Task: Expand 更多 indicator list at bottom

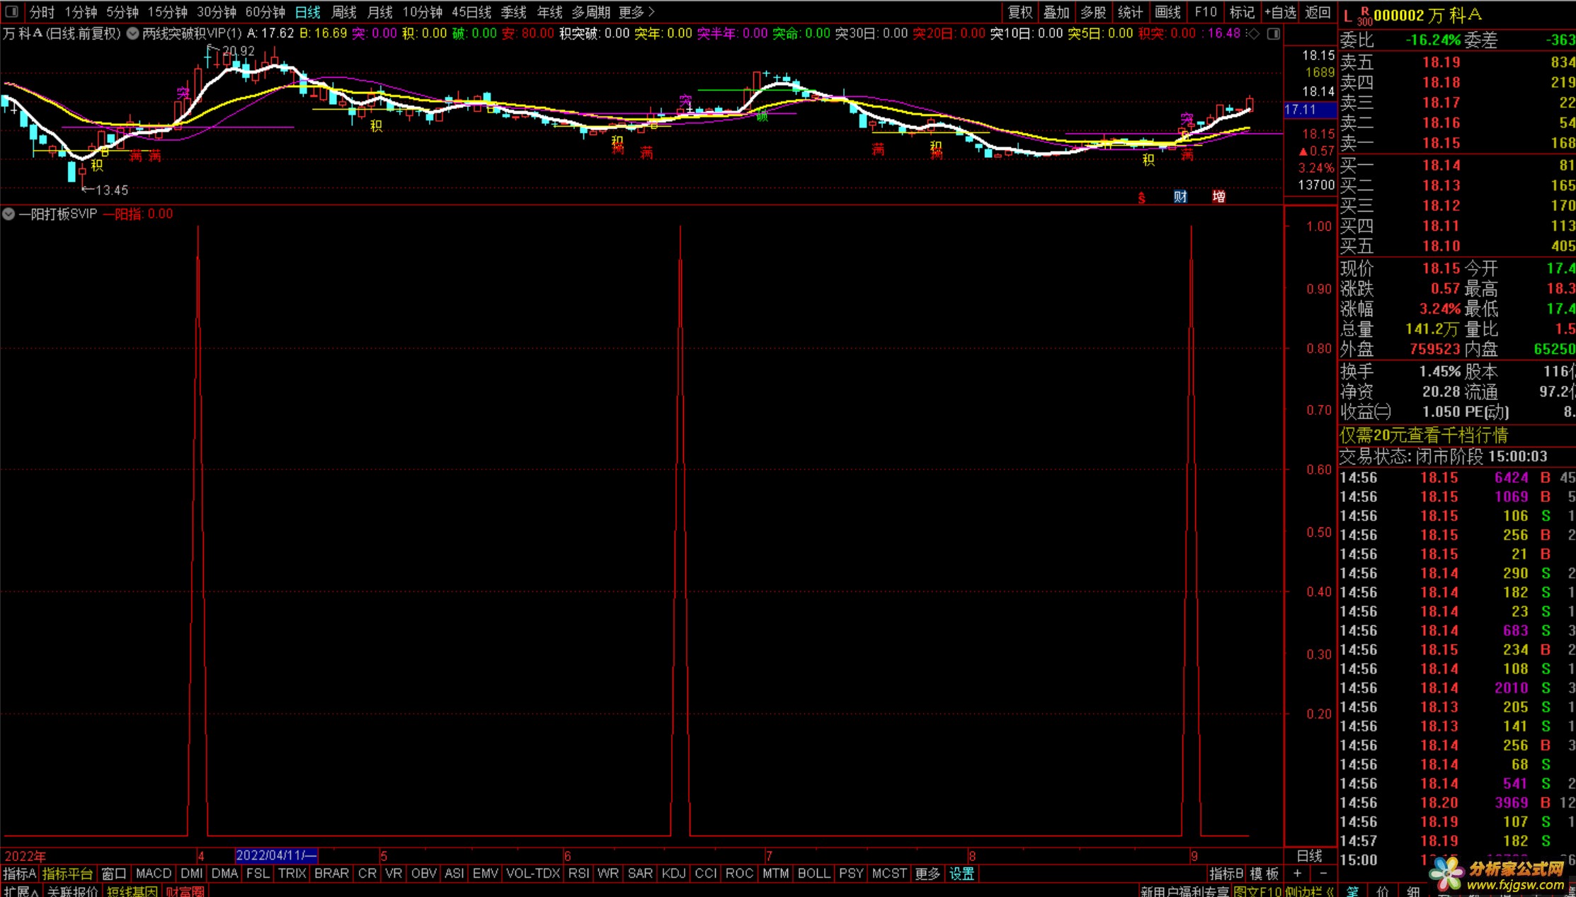Action: [x=927, y=874]
